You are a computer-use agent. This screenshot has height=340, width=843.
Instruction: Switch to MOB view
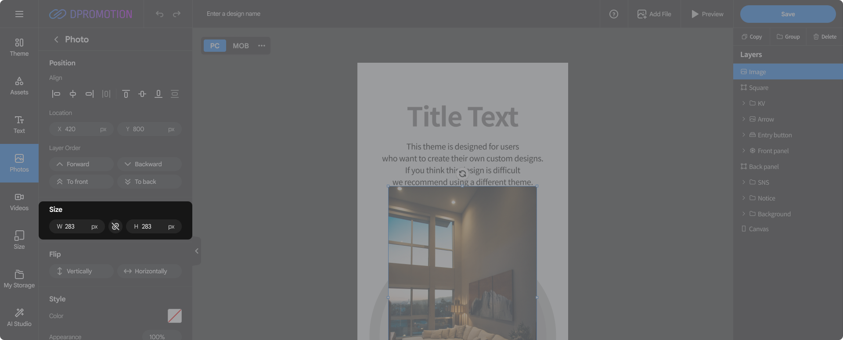point(241,46)
